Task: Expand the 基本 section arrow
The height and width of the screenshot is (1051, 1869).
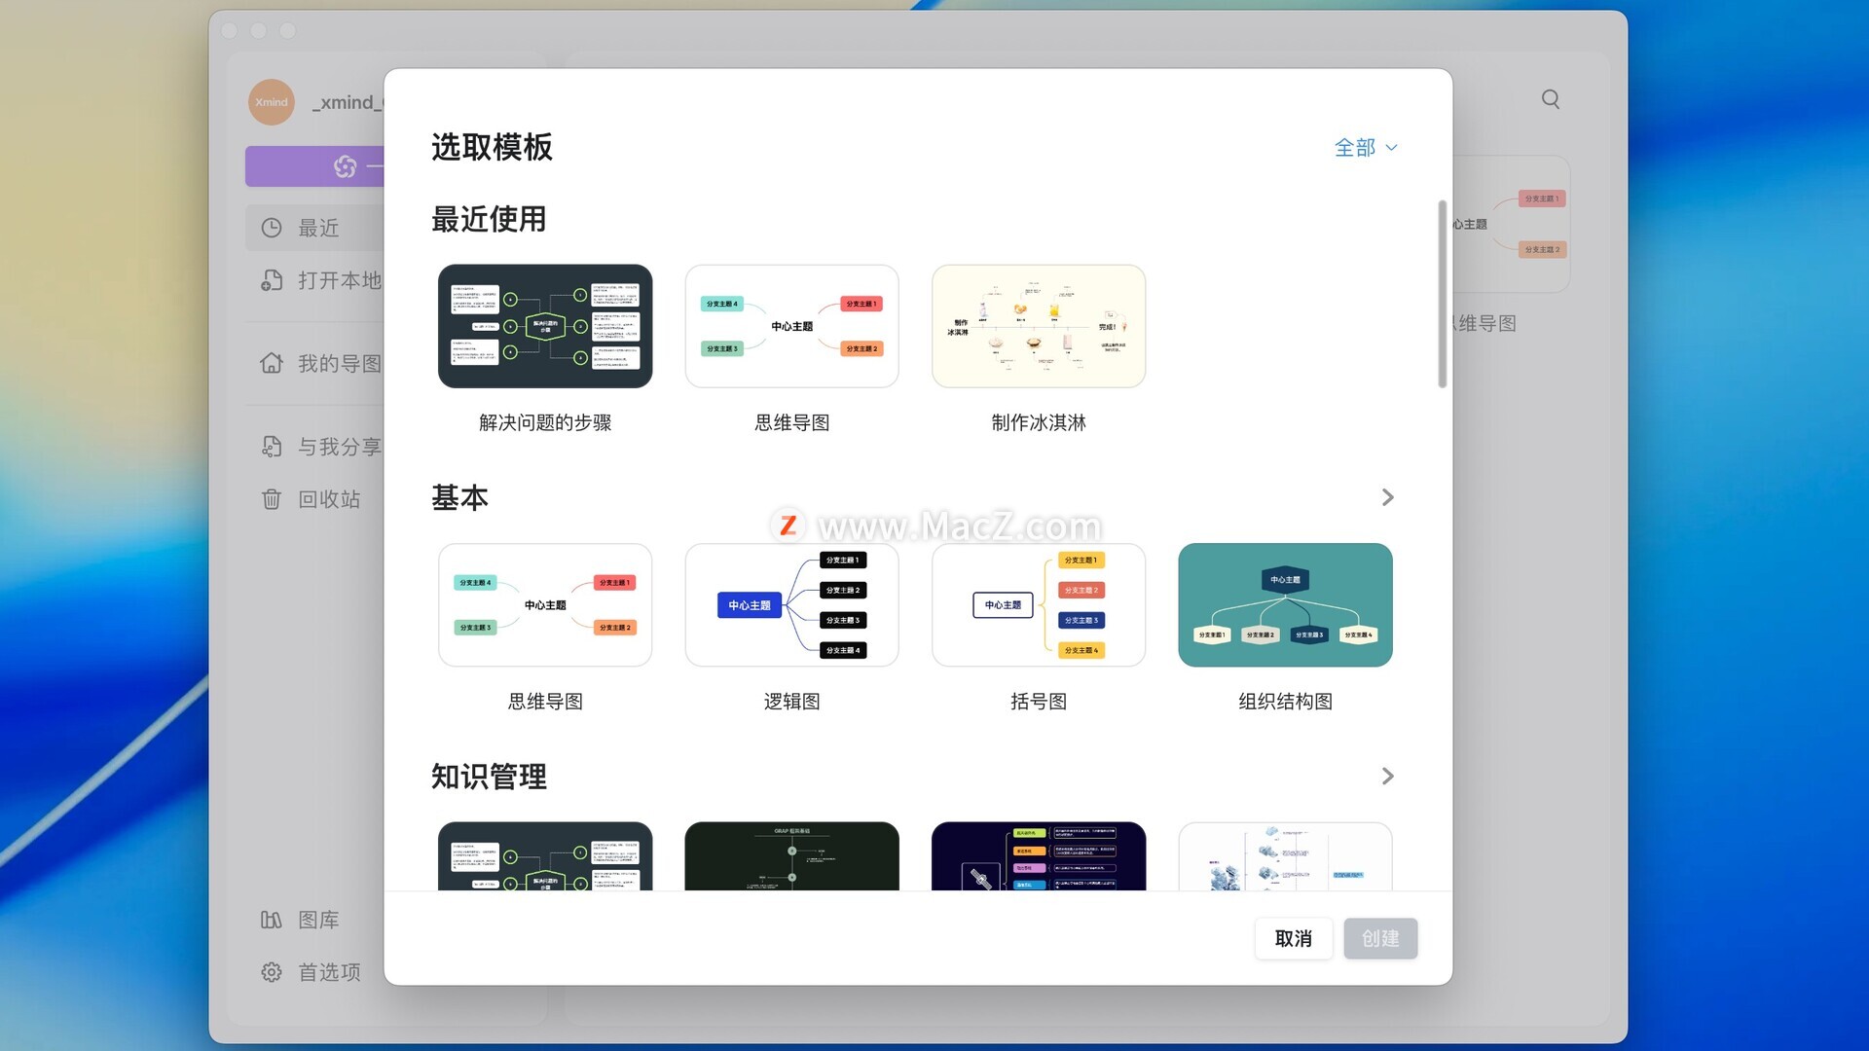Action: pyautogui.click(x=1387, y=497)
